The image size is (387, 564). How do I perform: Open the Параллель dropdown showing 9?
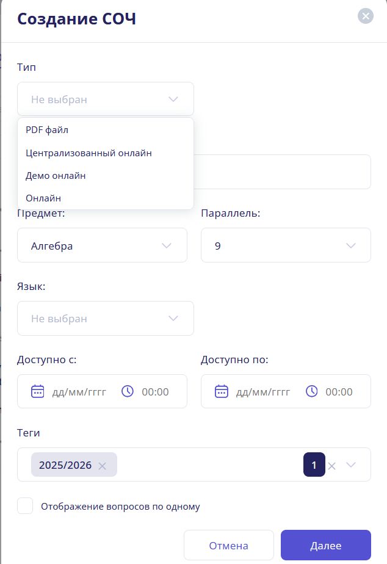click(x=286, y=245)
